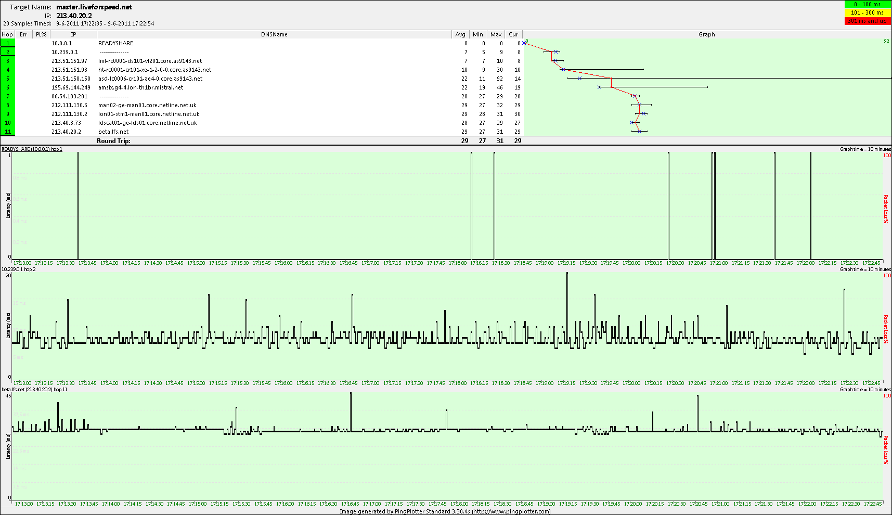Click READYSHARE in the DNSName column
This screenshot has width=892, height=515.
(x=115, y=43)
